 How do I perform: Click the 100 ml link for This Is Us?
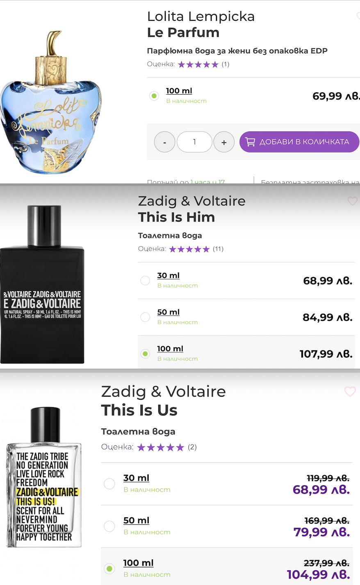click(x=139, y=563)
